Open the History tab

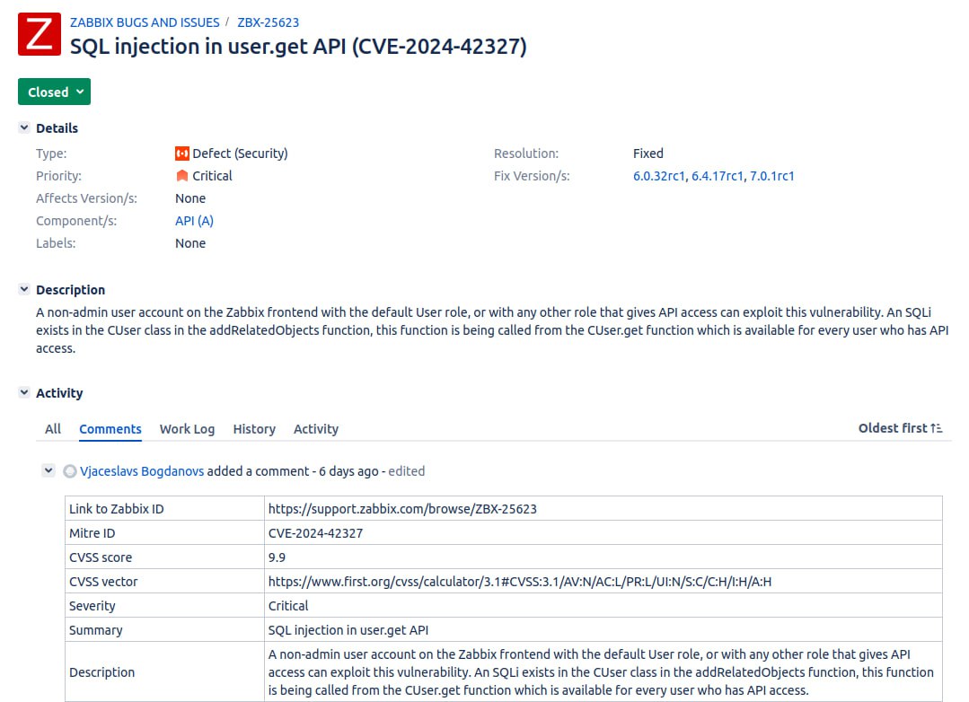coord(254,429)
